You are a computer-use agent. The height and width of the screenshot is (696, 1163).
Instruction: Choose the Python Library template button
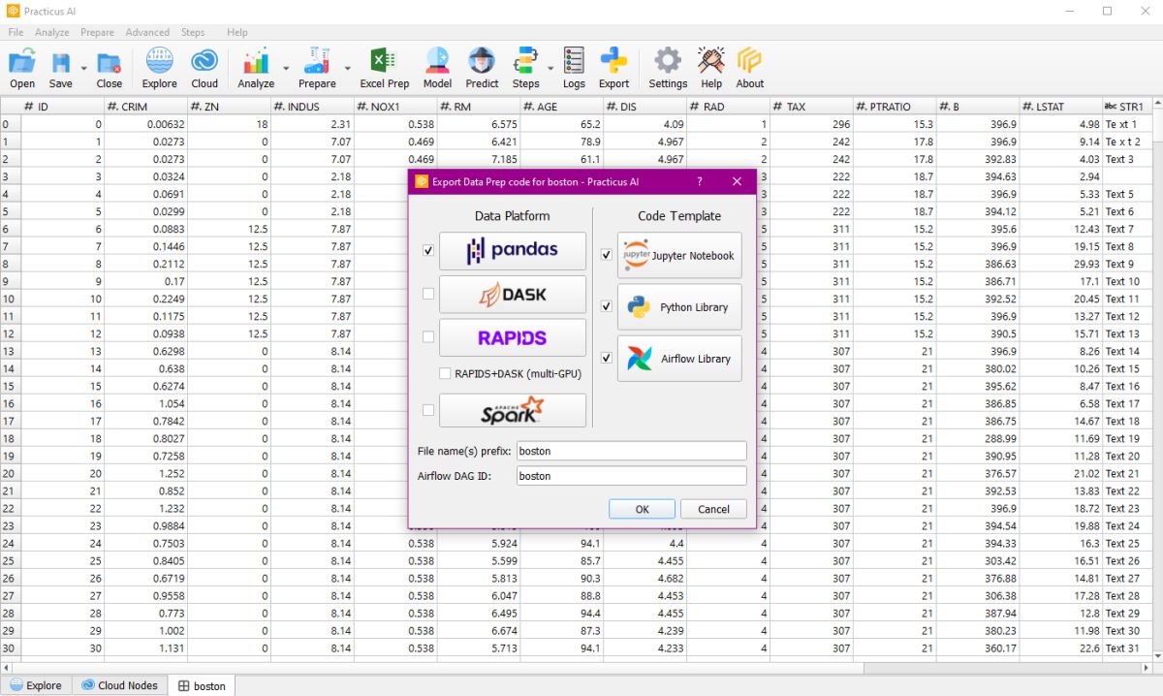pyautogui.click(x=679, y=307)
